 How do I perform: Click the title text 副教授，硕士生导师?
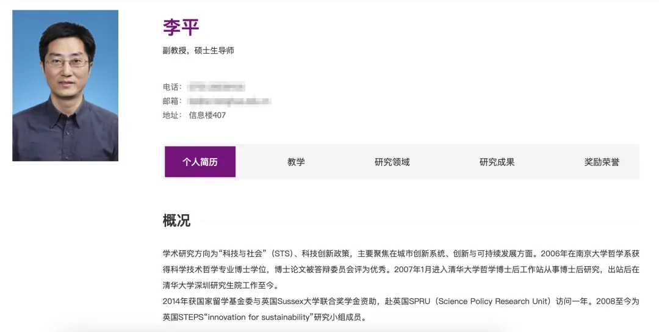(198, 51)
